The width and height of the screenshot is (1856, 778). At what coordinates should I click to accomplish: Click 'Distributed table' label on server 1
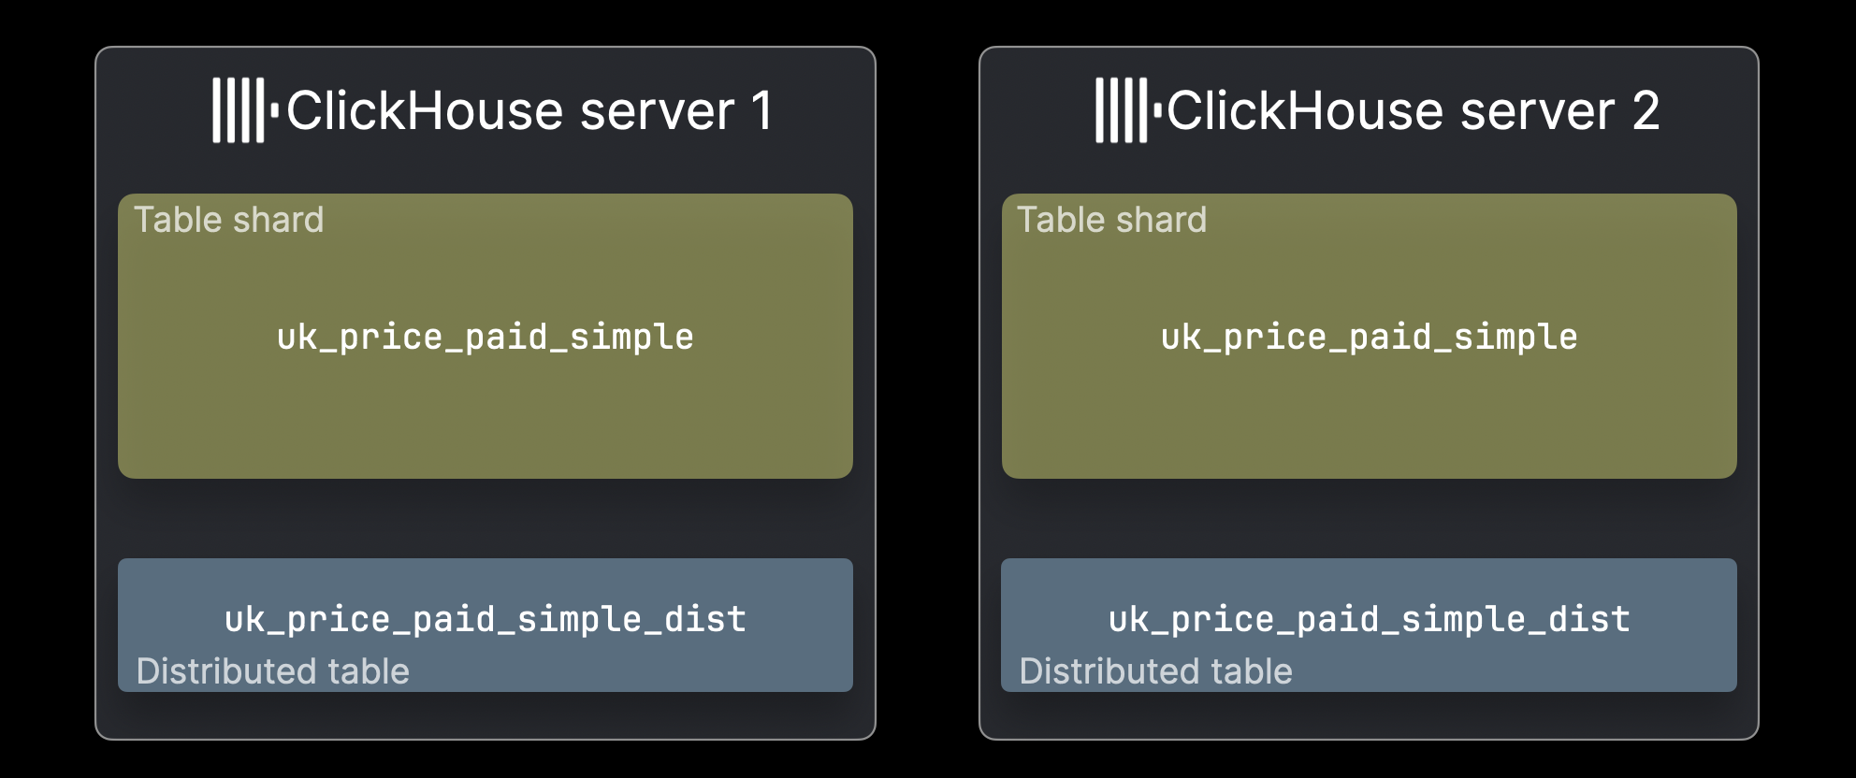273,671
